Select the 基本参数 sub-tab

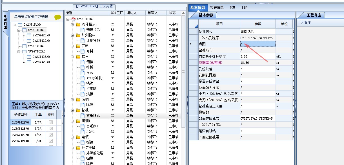(206, 15)
